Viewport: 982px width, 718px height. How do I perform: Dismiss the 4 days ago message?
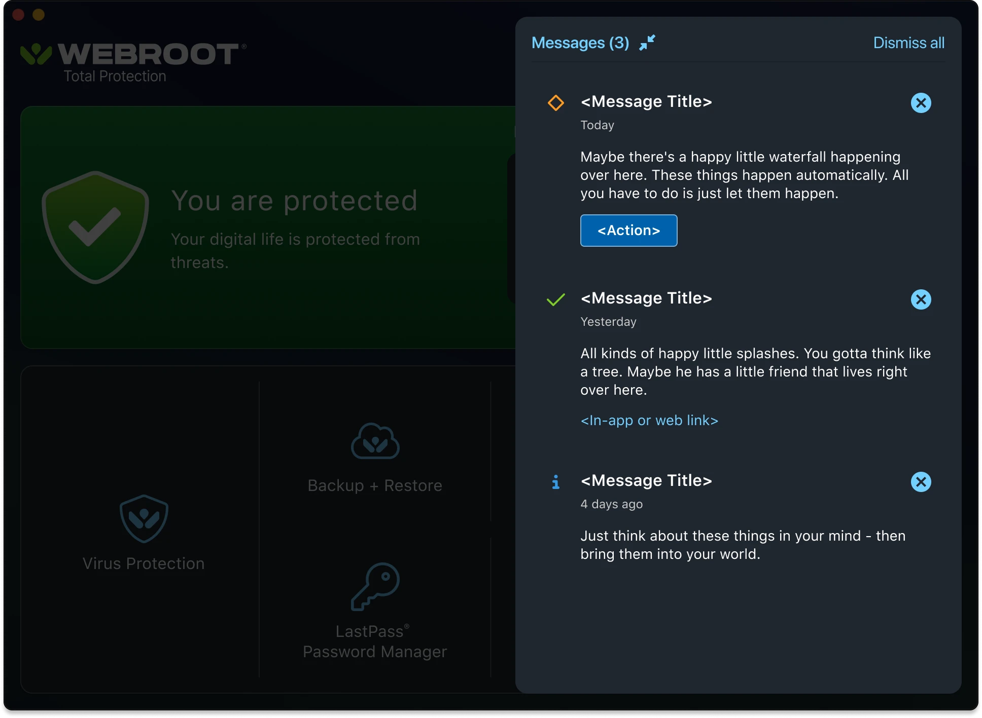(x=921, y=482)
